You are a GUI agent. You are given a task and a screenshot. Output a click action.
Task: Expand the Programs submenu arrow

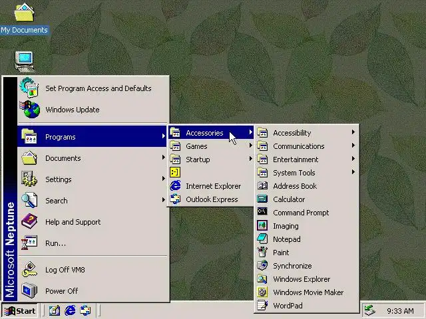(x=163, y=136)
